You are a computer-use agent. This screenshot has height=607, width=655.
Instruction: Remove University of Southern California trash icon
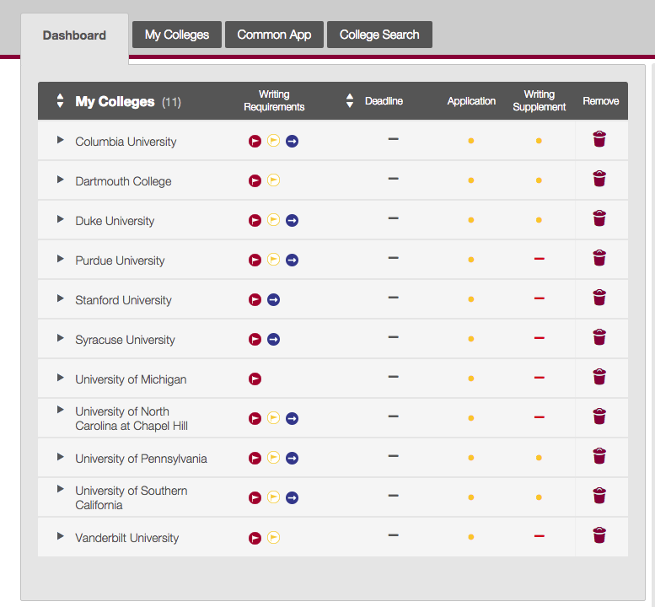coord(599,496)
